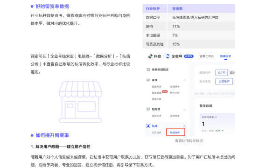Select the 当前账户 account type
The image size is (266, 168).
224,81
